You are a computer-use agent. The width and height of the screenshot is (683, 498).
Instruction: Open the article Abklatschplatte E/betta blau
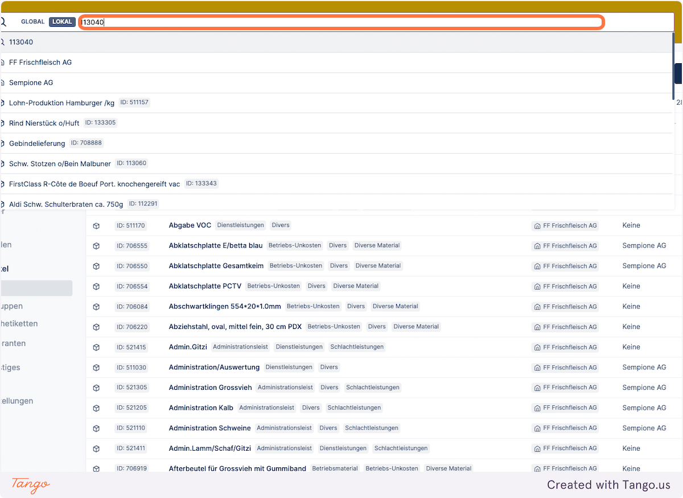click(x=216, y=245)
